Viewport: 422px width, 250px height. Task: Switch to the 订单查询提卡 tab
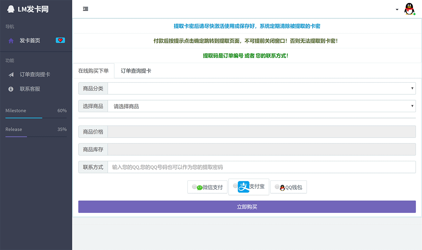135,70
